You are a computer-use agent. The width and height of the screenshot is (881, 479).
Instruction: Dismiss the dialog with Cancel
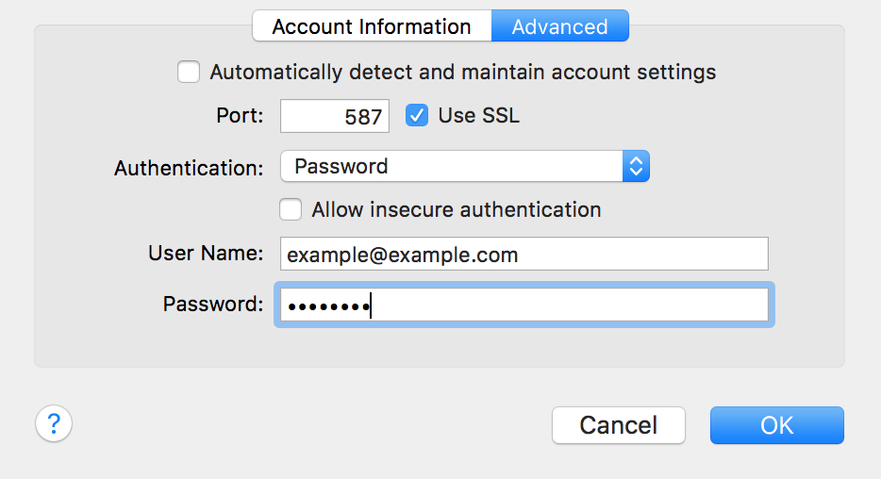pos(619,425)
